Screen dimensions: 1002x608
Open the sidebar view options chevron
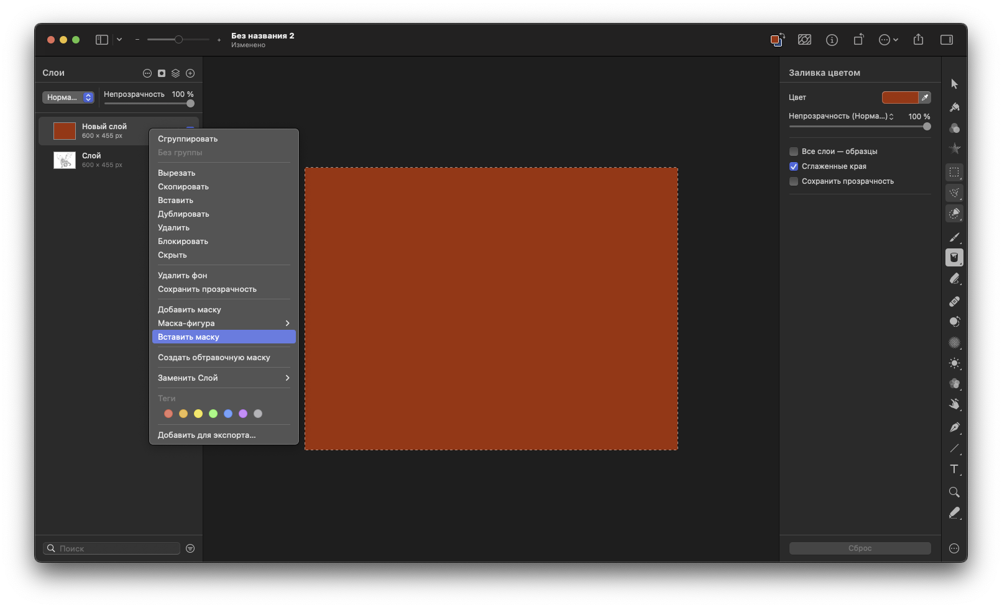coord(119,40)
